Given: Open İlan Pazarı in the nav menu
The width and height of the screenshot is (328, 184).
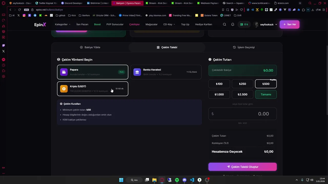Looking at the screenshot, I should pyautogui.click(x=82, y=25).
